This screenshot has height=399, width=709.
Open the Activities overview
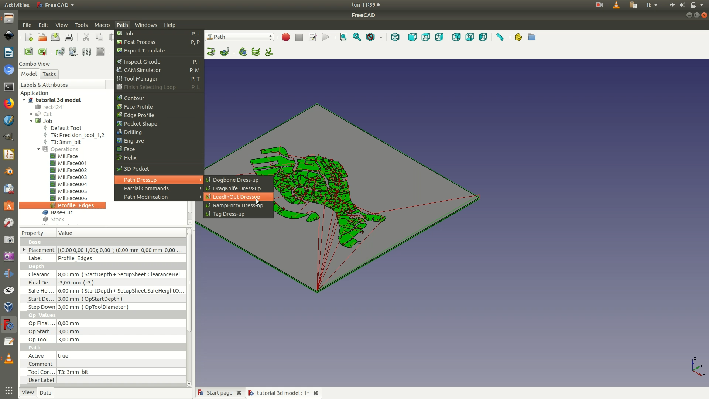[x=17, y=5]
